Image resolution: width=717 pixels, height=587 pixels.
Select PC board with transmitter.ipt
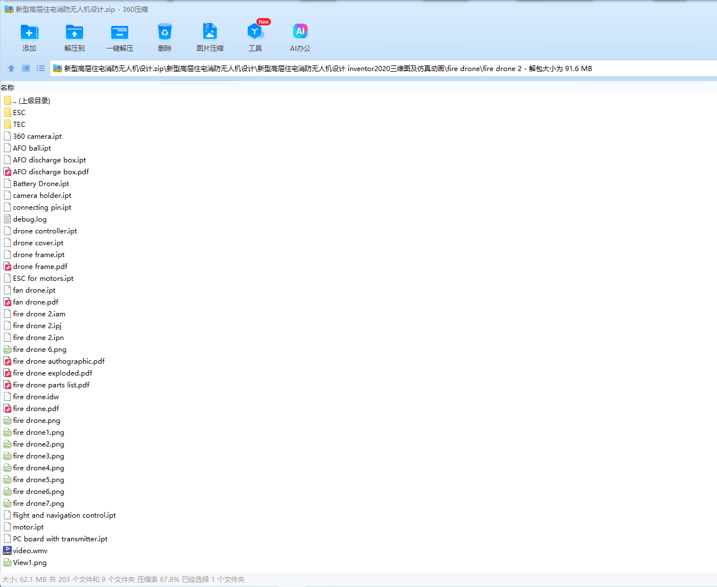pyautogui.click(x=55, y=539)
